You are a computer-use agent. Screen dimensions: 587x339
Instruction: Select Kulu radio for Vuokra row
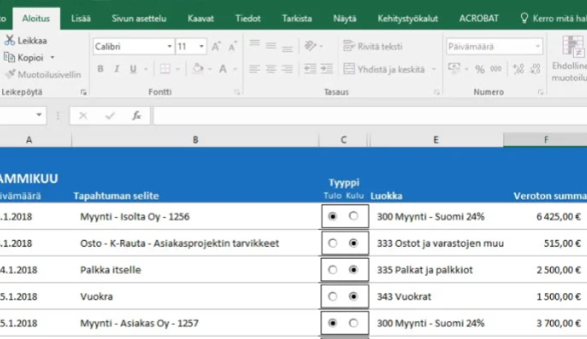coord(353,296)
